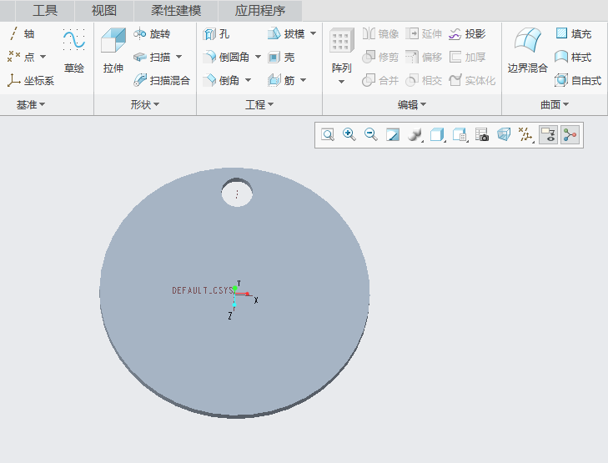Select the 填充 fill tool
This screenshot has height=463, width=608.
coord(574,34)
